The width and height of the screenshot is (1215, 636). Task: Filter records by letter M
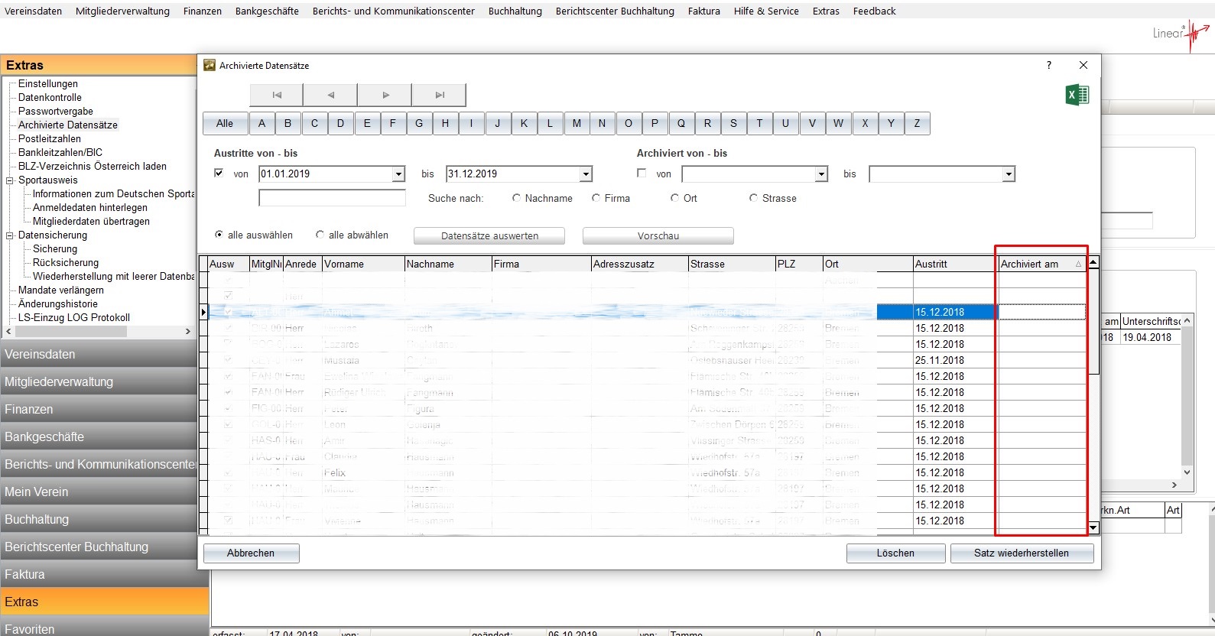577,123
